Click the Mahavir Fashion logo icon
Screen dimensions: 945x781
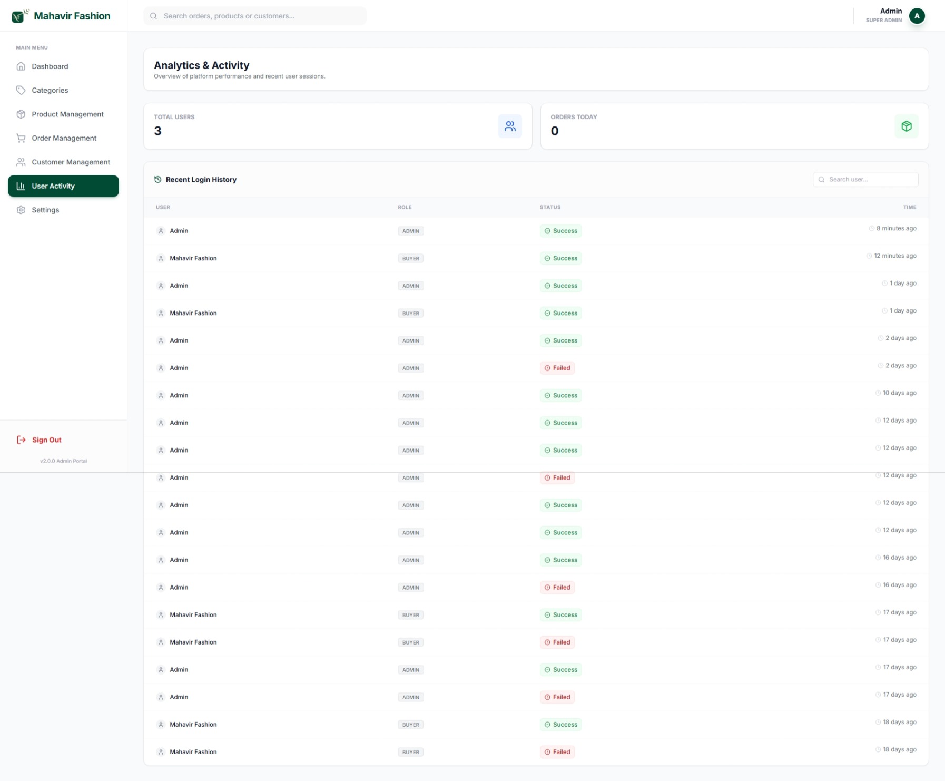(x=19, y=16)
